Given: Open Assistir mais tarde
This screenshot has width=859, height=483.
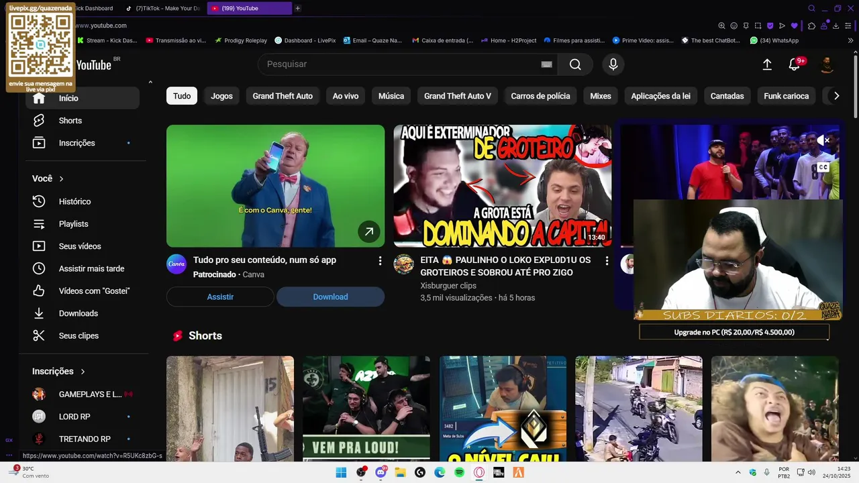Looking at the screenshot, I should [x=83, y=268].
